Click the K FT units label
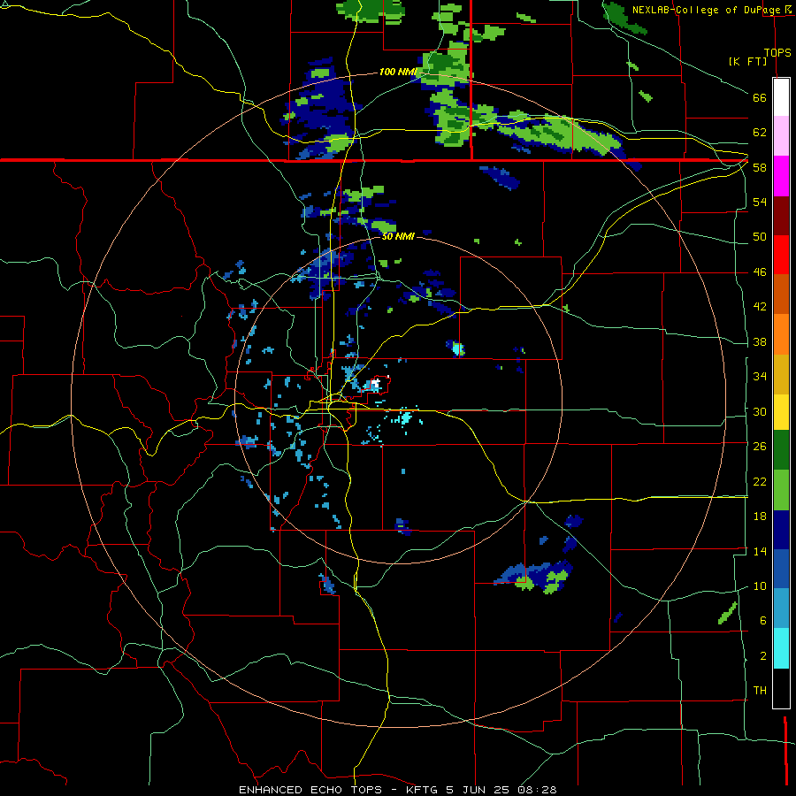 (747, 61)
